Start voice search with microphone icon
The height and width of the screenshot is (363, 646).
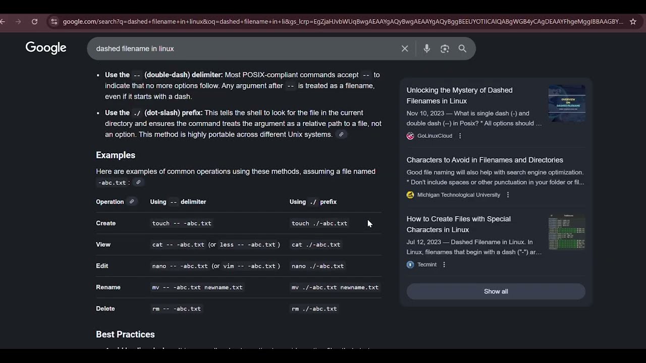426,48
